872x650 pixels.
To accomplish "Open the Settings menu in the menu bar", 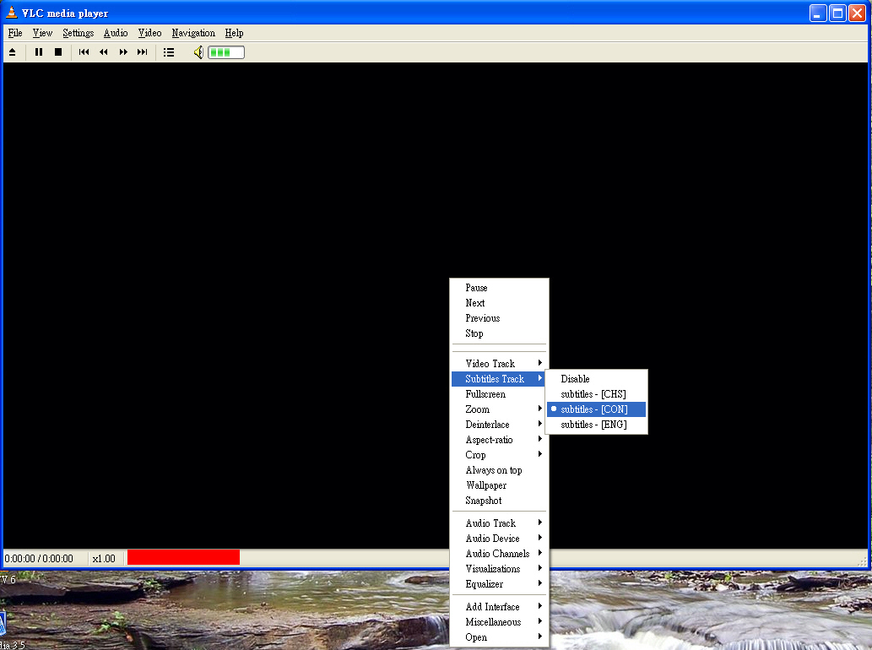I will click(78, 33).
